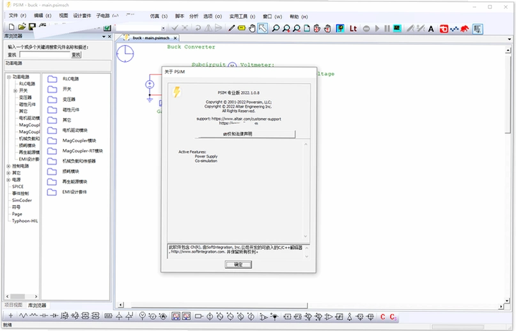Open the document tab list dropdown arrow
The height and width of the screenshot is (331, 516).
coord(510,39)
